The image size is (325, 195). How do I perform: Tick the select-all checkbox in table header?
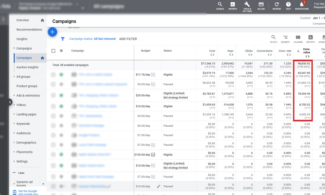click(53, 51)
